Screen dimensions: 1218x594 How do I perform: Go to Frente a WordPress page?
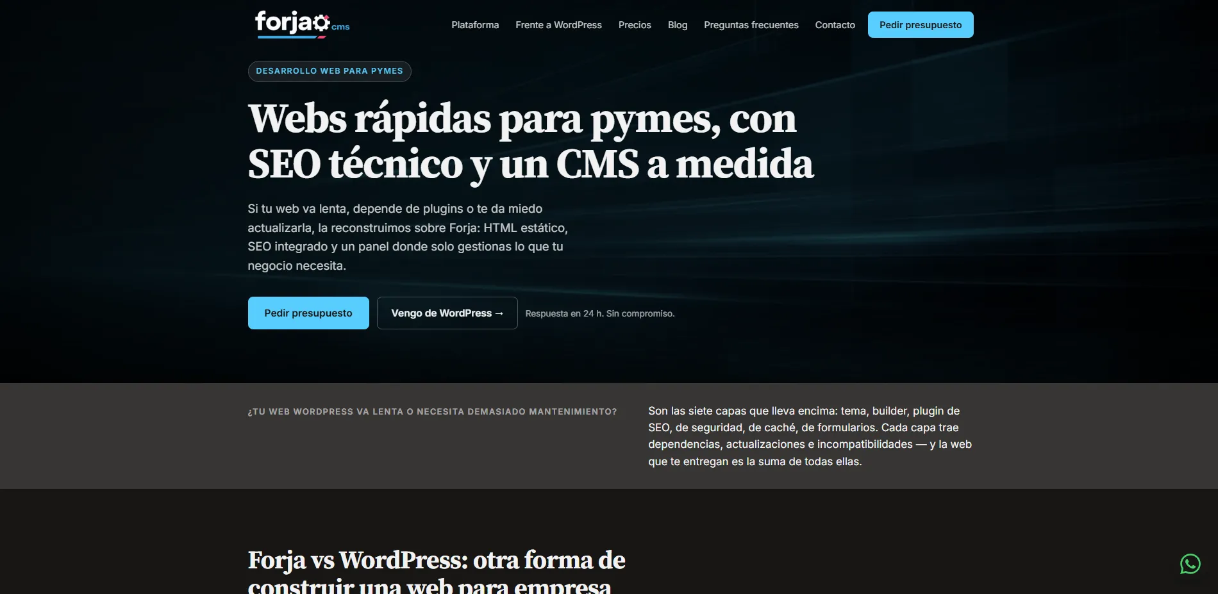(x=558, y=25)
